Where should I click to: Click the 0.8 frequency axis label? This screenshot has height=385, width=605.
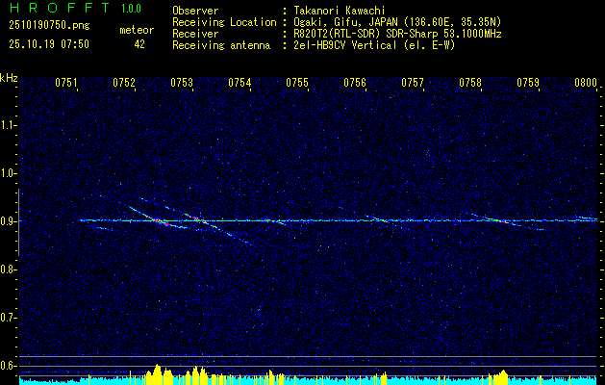click(x=8, y=269)
